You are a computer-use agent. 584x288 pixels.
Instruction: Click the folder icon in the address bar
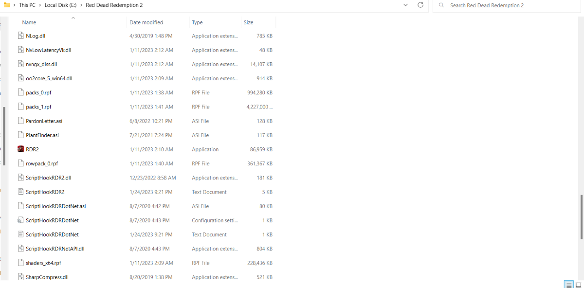click(x=7, y=5)
